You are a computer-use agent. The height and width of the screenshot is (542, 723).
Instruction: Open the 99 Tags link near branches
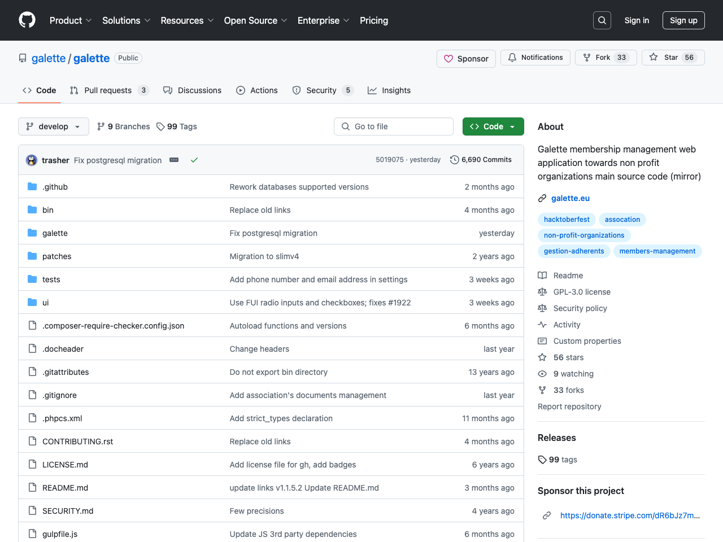[x=177, y=126]
